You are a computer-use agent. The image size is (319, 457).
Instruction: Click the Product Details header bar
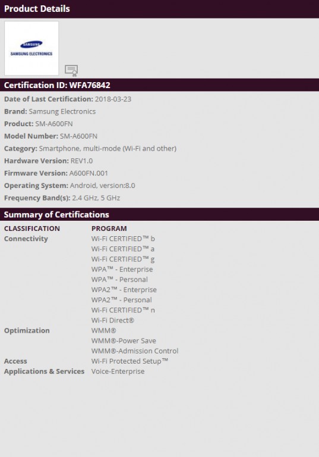tap(159, 9)
